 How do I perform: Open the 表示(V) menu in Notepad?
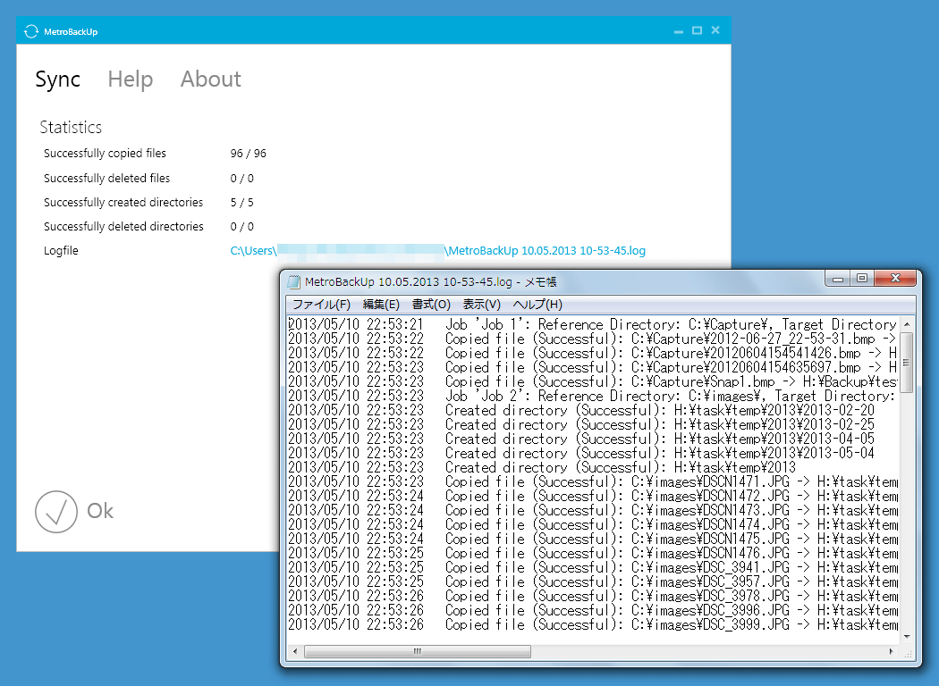pyautogui.click(x=481, y=305)
